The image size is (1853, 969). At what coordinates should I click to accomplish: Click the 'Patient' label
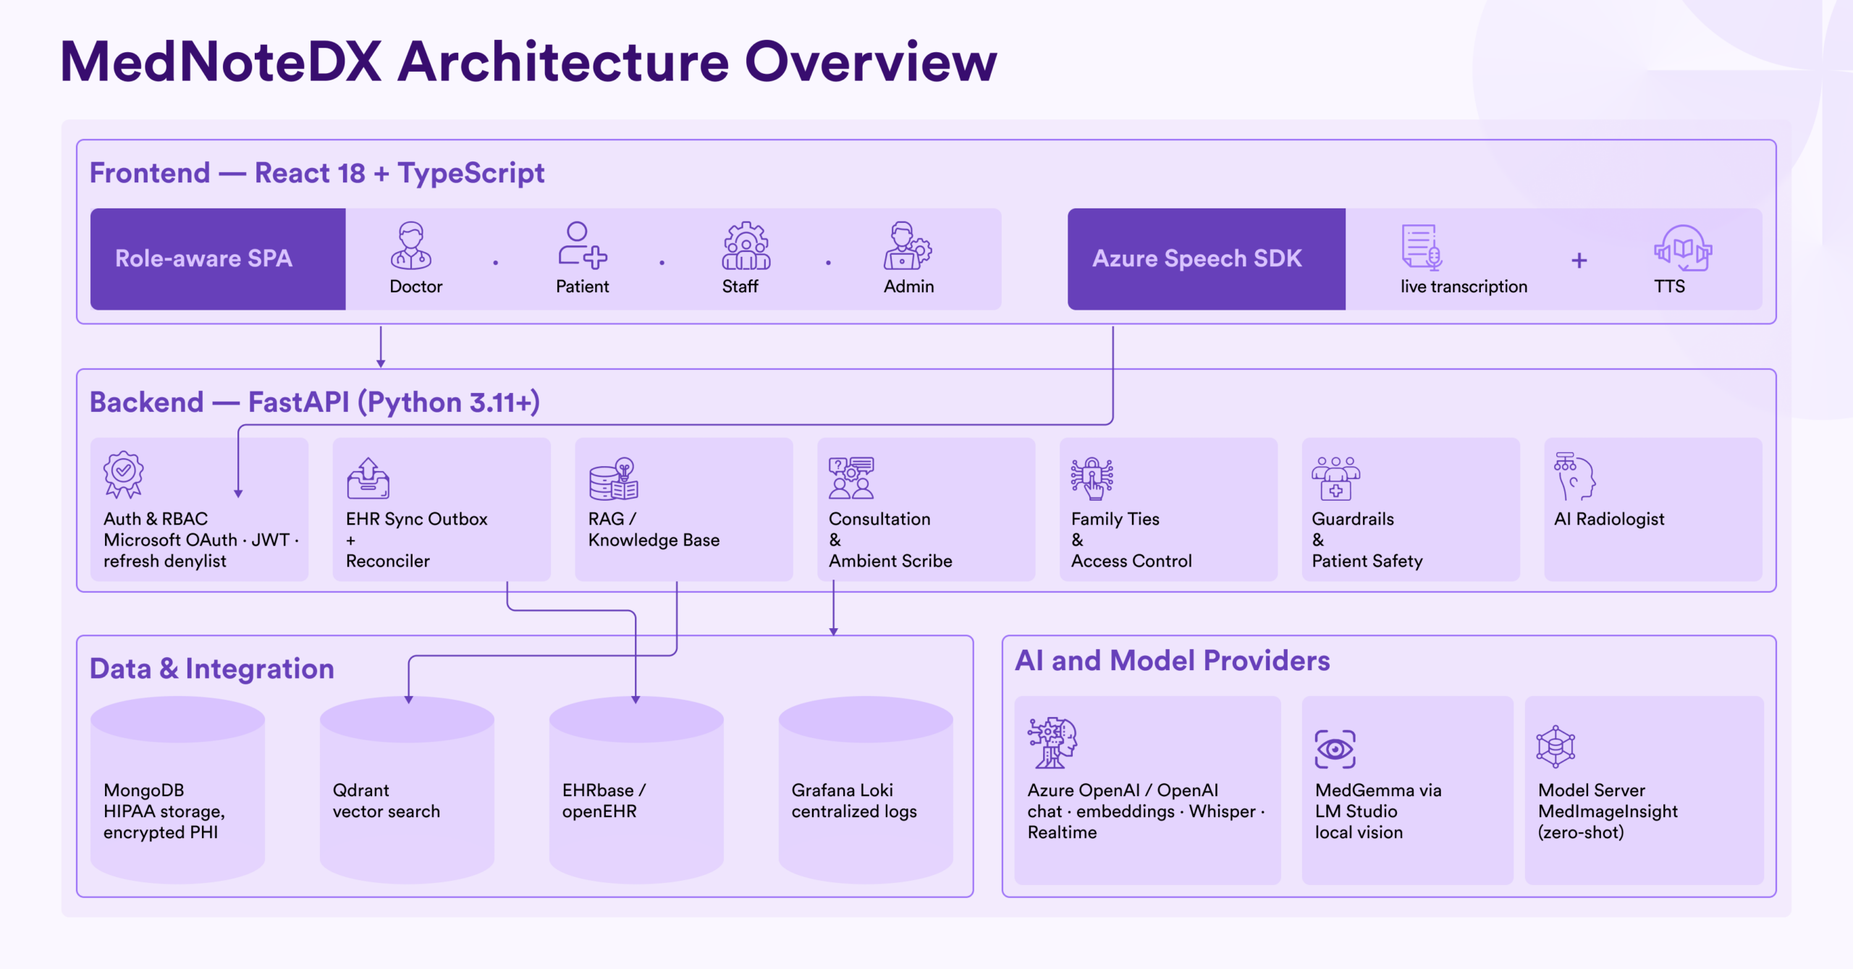[583, 287]
